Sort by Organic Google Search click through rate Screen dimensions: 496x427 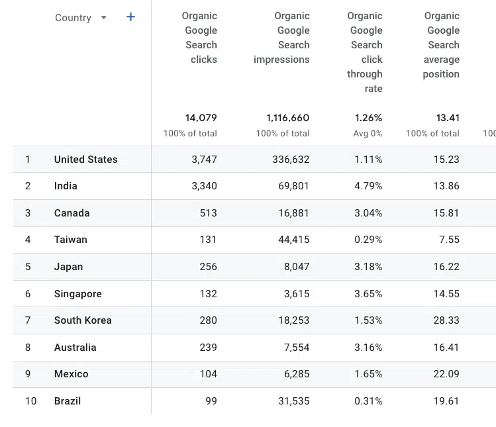click(365, 52)
